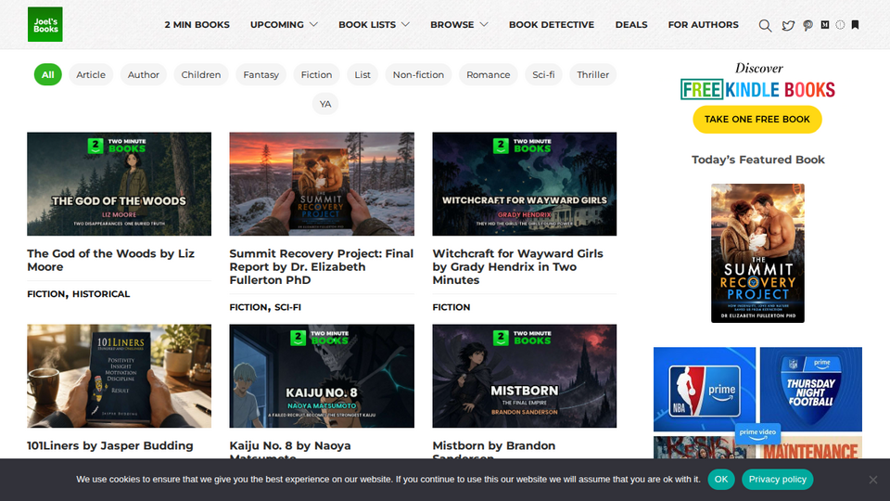Open the Free Kindle Books banner text
Screen dimensions: 890x501
tap(757, 90)
